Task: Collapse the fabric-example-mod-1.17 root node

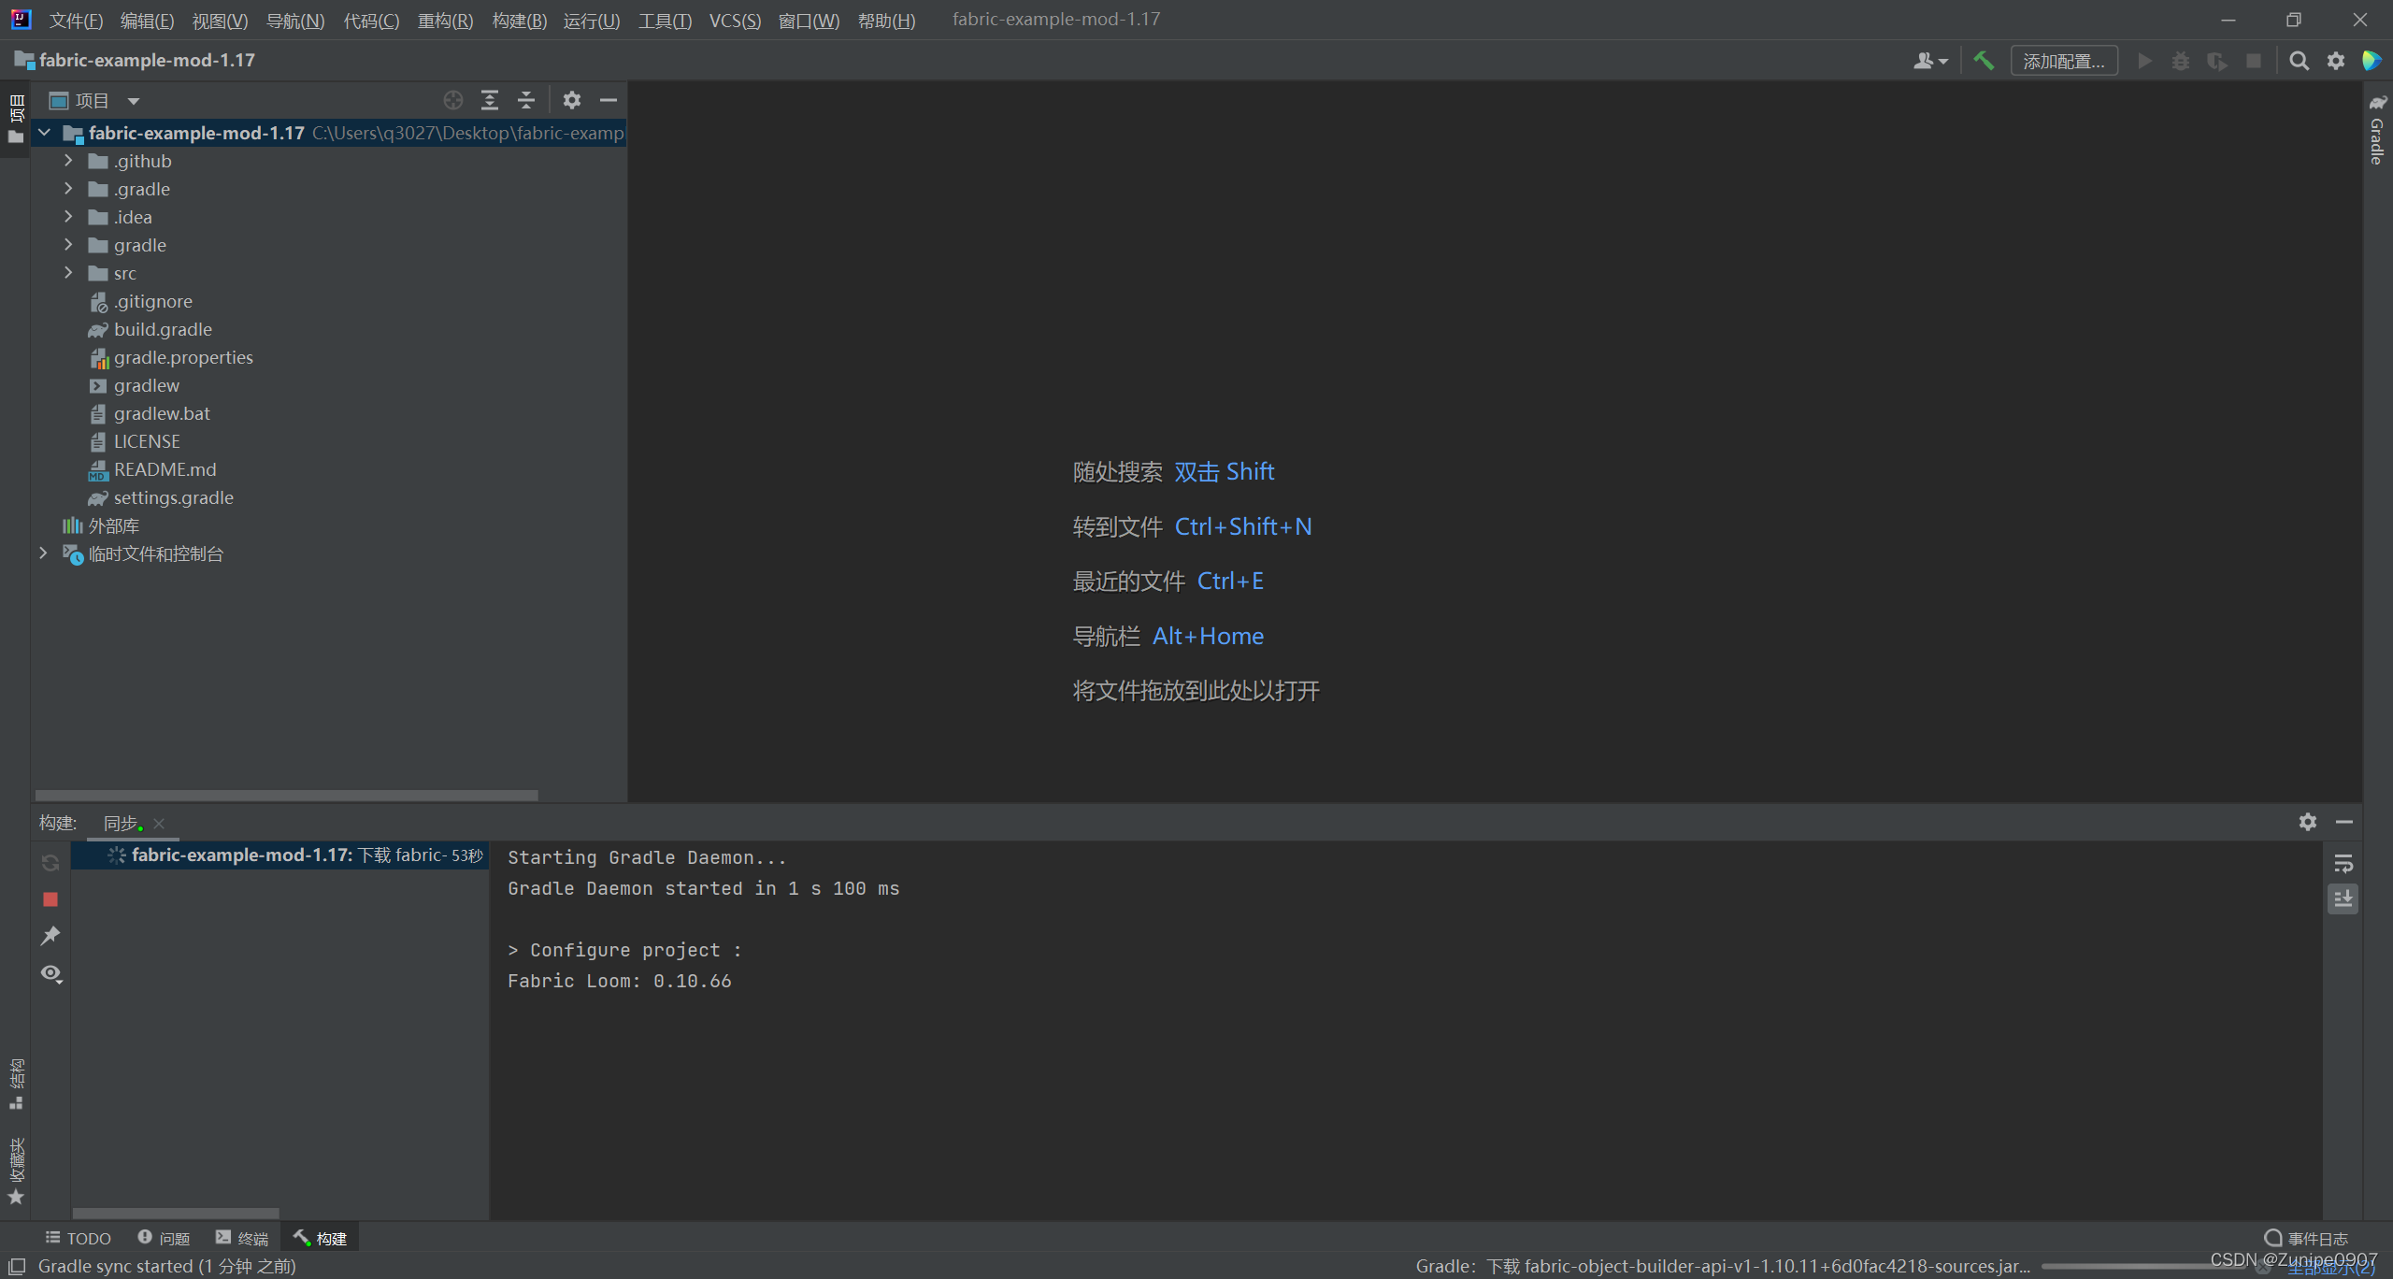Action: [x=44, y=133]
